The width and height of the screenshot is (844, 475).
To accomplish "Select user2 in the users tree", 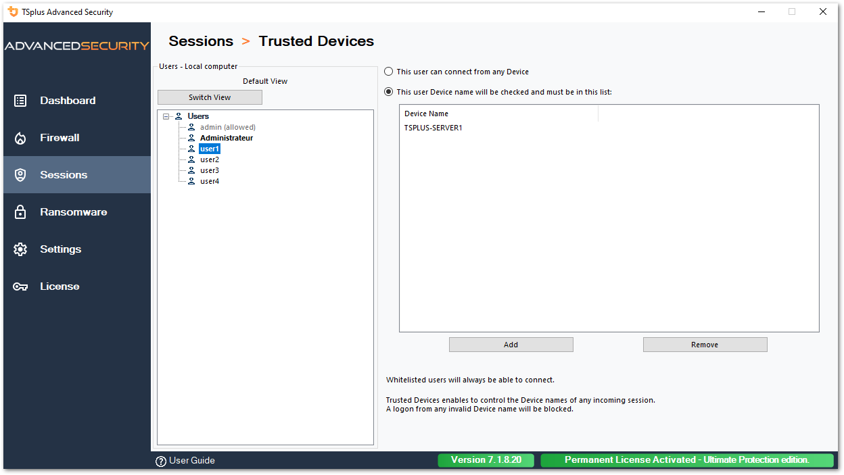I will [x=209, y=159].
